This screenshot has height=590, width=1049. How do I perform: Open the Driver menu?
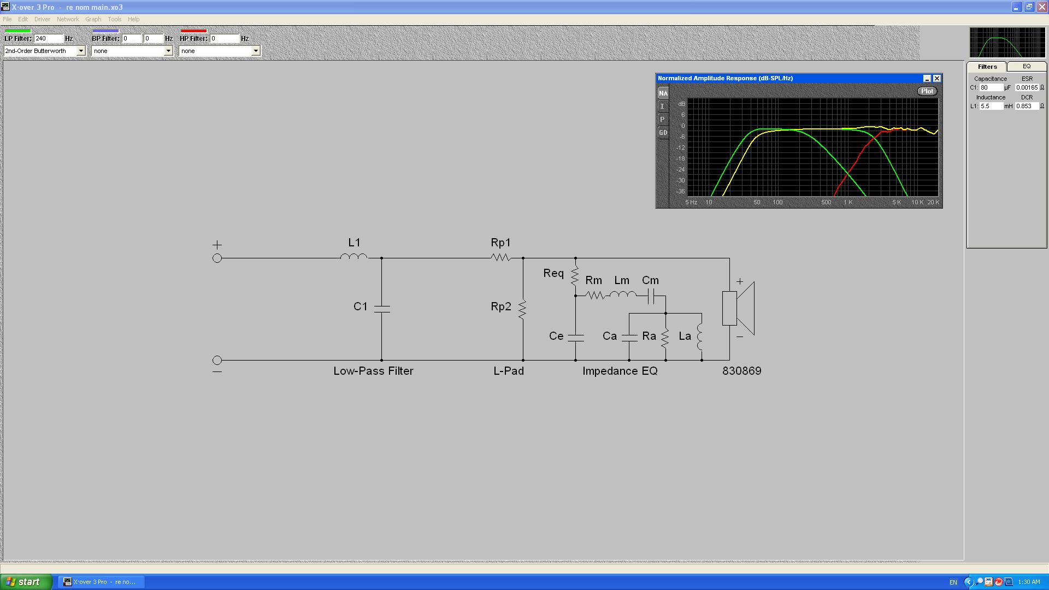point(42,19)
